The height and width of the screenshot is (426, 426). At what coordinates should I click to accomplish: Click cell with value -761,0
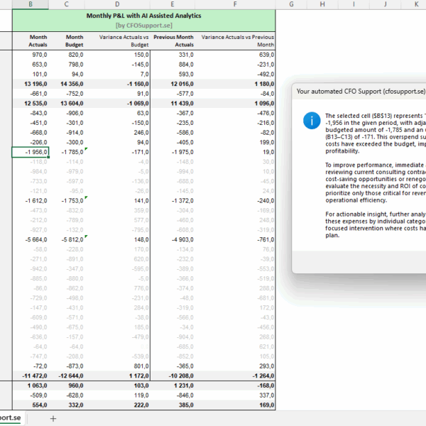pos(235,240)
